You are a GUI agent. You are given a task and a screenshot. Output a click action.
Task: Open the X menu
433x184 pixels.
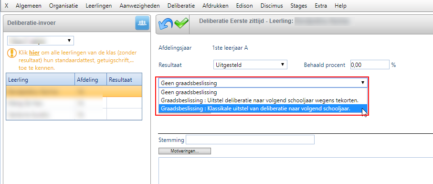[7, 6]
